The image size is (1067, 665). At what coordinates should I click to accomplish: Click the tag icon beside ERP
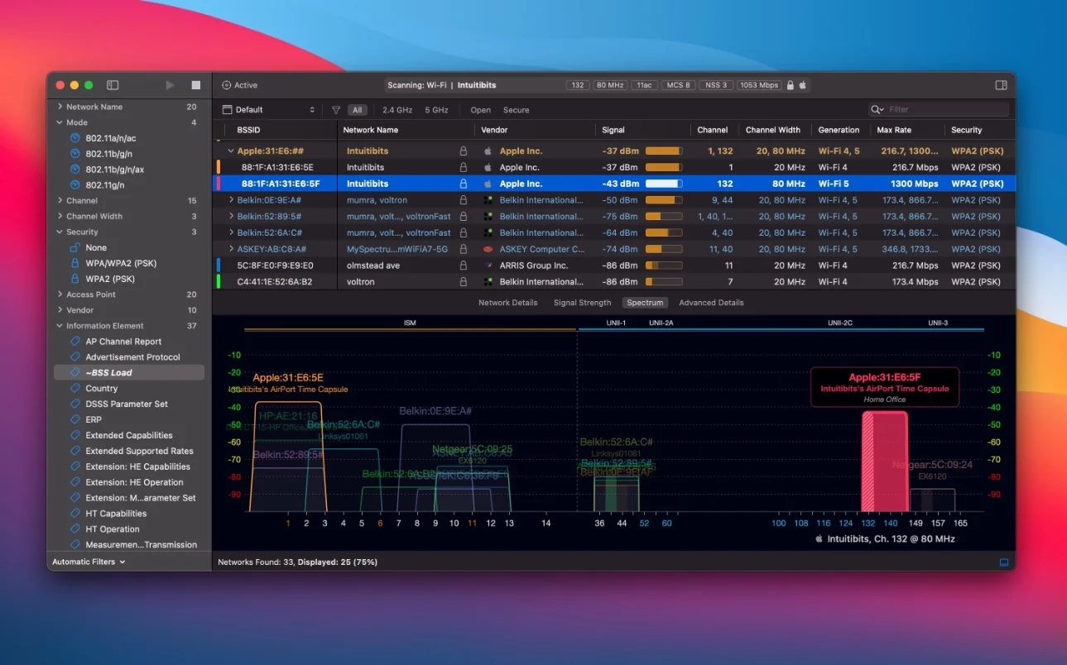point(74,419)
